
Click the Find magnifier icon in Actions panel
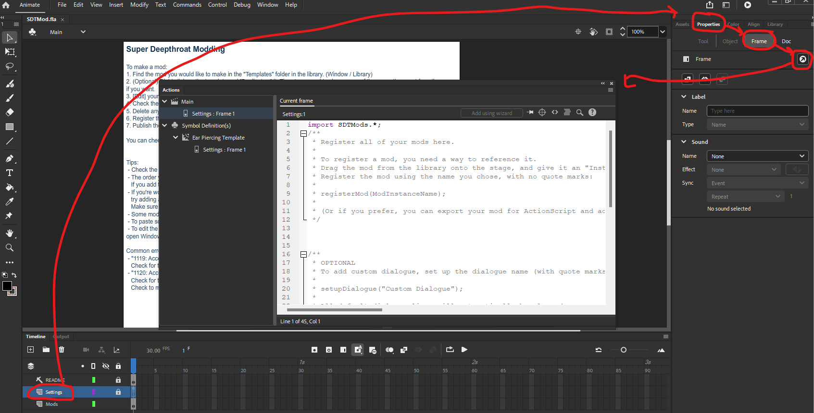click(x=580, y=112)
